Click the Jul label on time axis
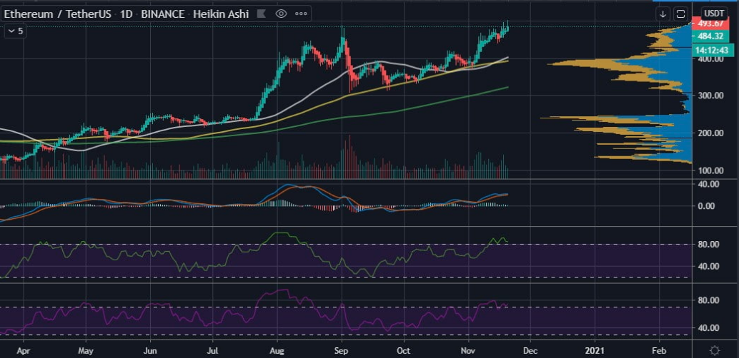This screenshot has height=358, width=739. (x=212, y=350)
